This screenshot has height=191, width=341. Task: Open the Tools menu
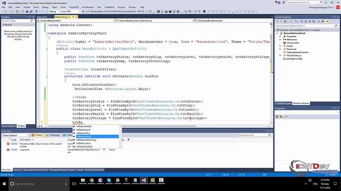coord(63,7)
